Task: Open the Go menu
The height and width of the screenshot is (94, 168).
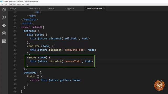Action: click(x=23, y=4)
